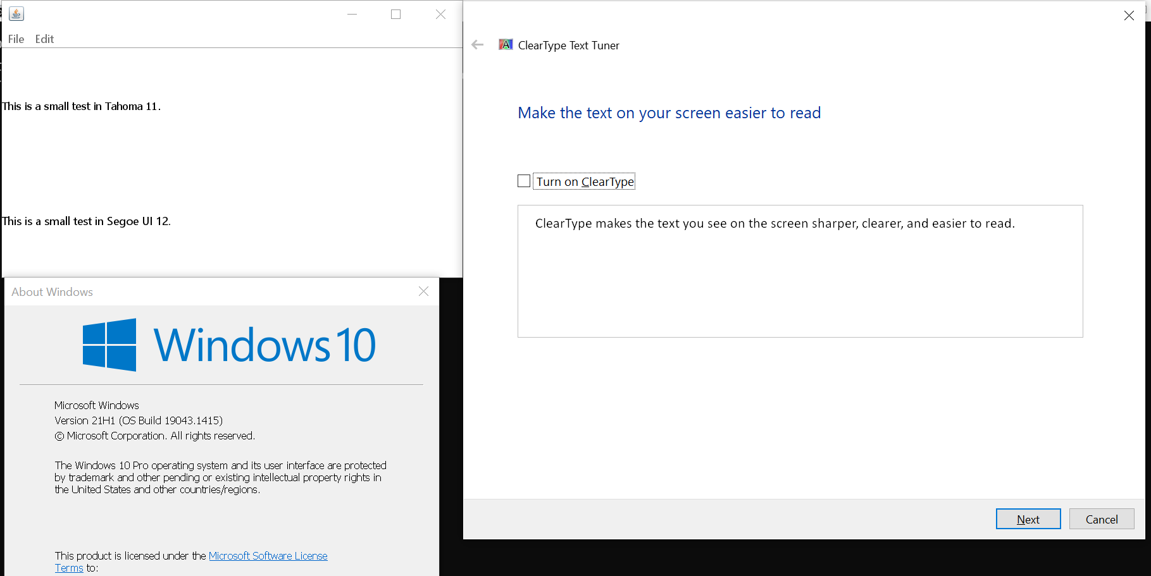Click the Segoe UI 12 test text line

click(x=86, y=221)
